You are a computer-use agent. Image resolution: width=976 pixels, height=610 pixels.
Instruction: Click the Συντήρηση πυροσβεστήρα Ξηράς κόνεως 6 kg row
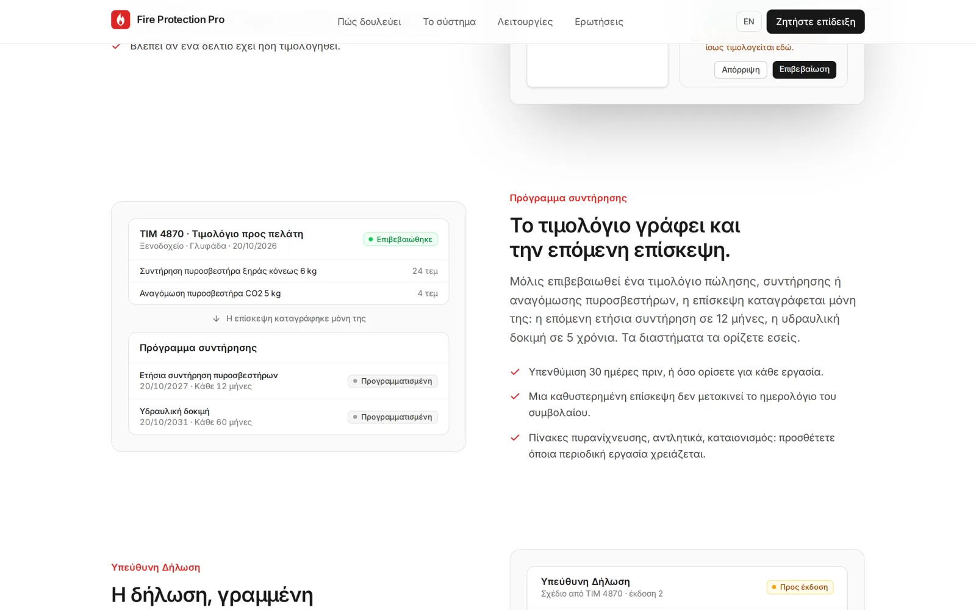[289, 271]
